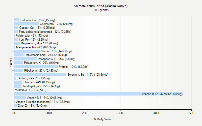This screenshot has height=126, width=202.
Task: Select the 'Calcium, Ca - 16% (155mg)' label
Action: pos(38,20)
